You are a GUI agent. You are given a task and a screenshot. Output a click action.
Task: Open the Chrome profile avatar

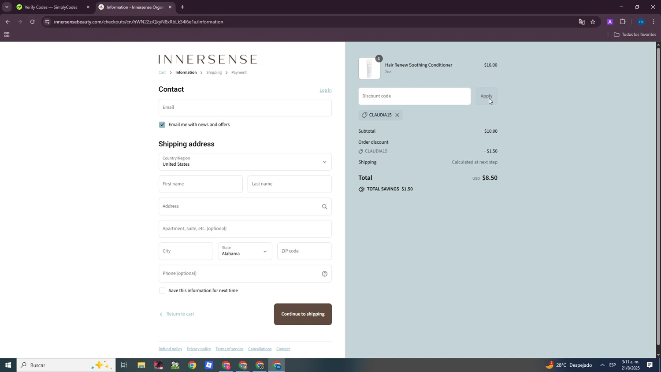click(x=641, y=22)
